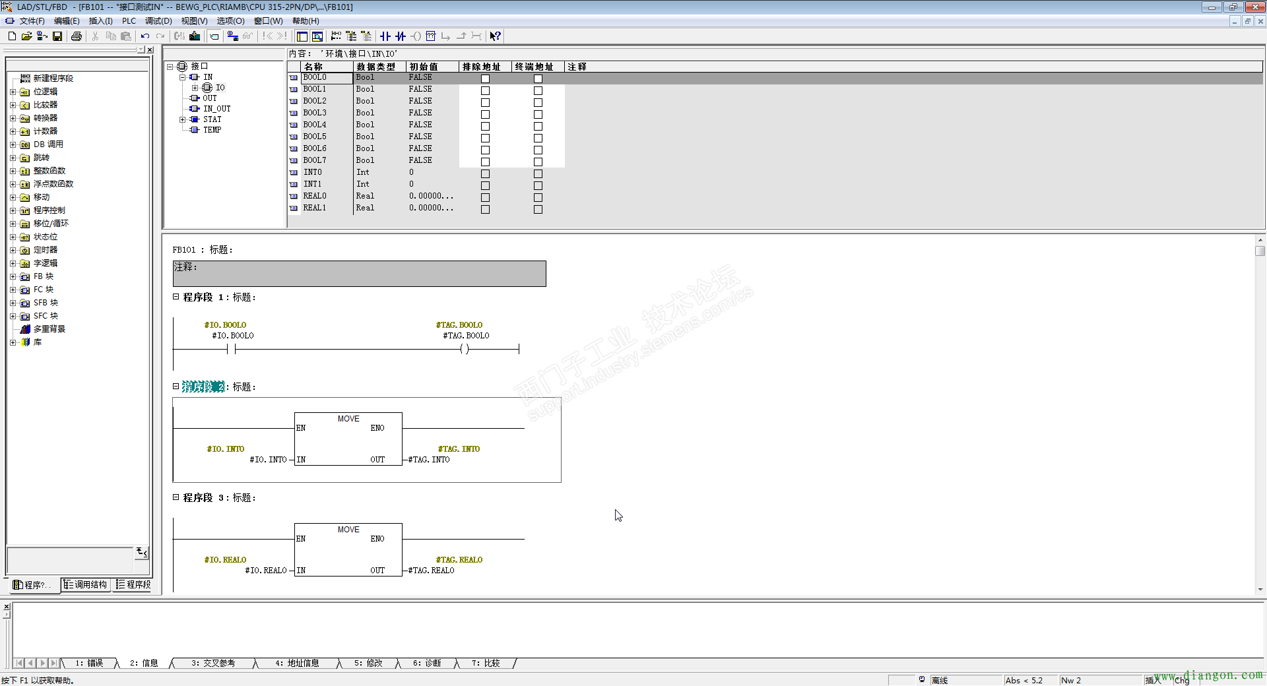Check exclusion address box for BOOL0
1267x686 pixels.
pos(485,78)
